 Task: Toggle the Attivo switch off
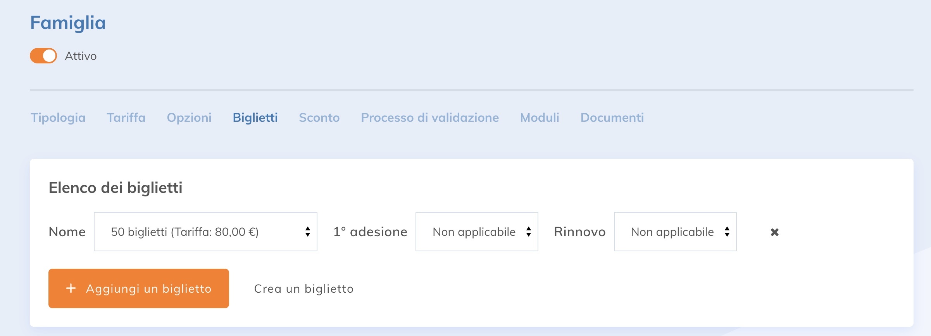[43, 56]
